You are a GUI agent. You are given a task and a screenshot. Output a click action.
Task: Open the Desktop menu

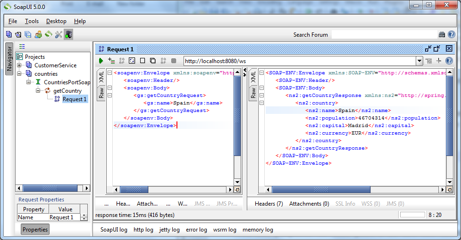click(56, 21)
